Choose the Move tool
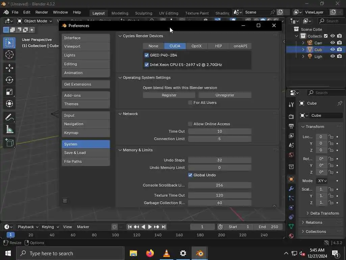Image resolution: width=346 pixels, height=260 pixels. coord(9,68)
